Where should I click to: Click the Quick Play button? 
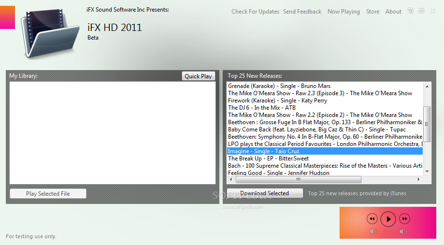(198, 76)
